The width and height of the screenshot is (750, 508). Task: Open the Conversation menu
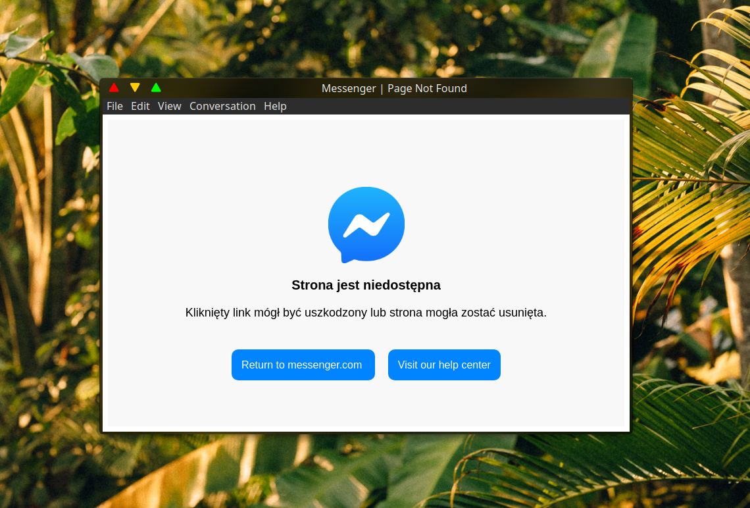click(222, 106)
